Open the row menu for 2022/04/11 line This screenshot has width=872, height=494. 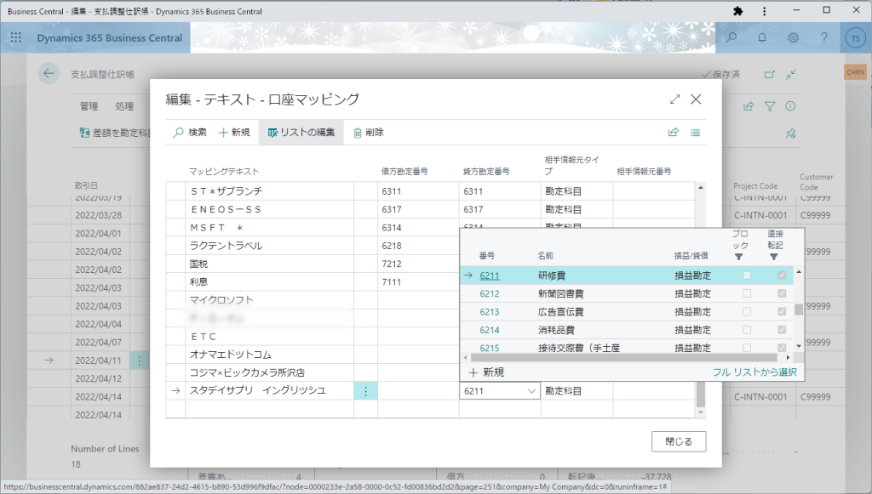pos(139,361)
